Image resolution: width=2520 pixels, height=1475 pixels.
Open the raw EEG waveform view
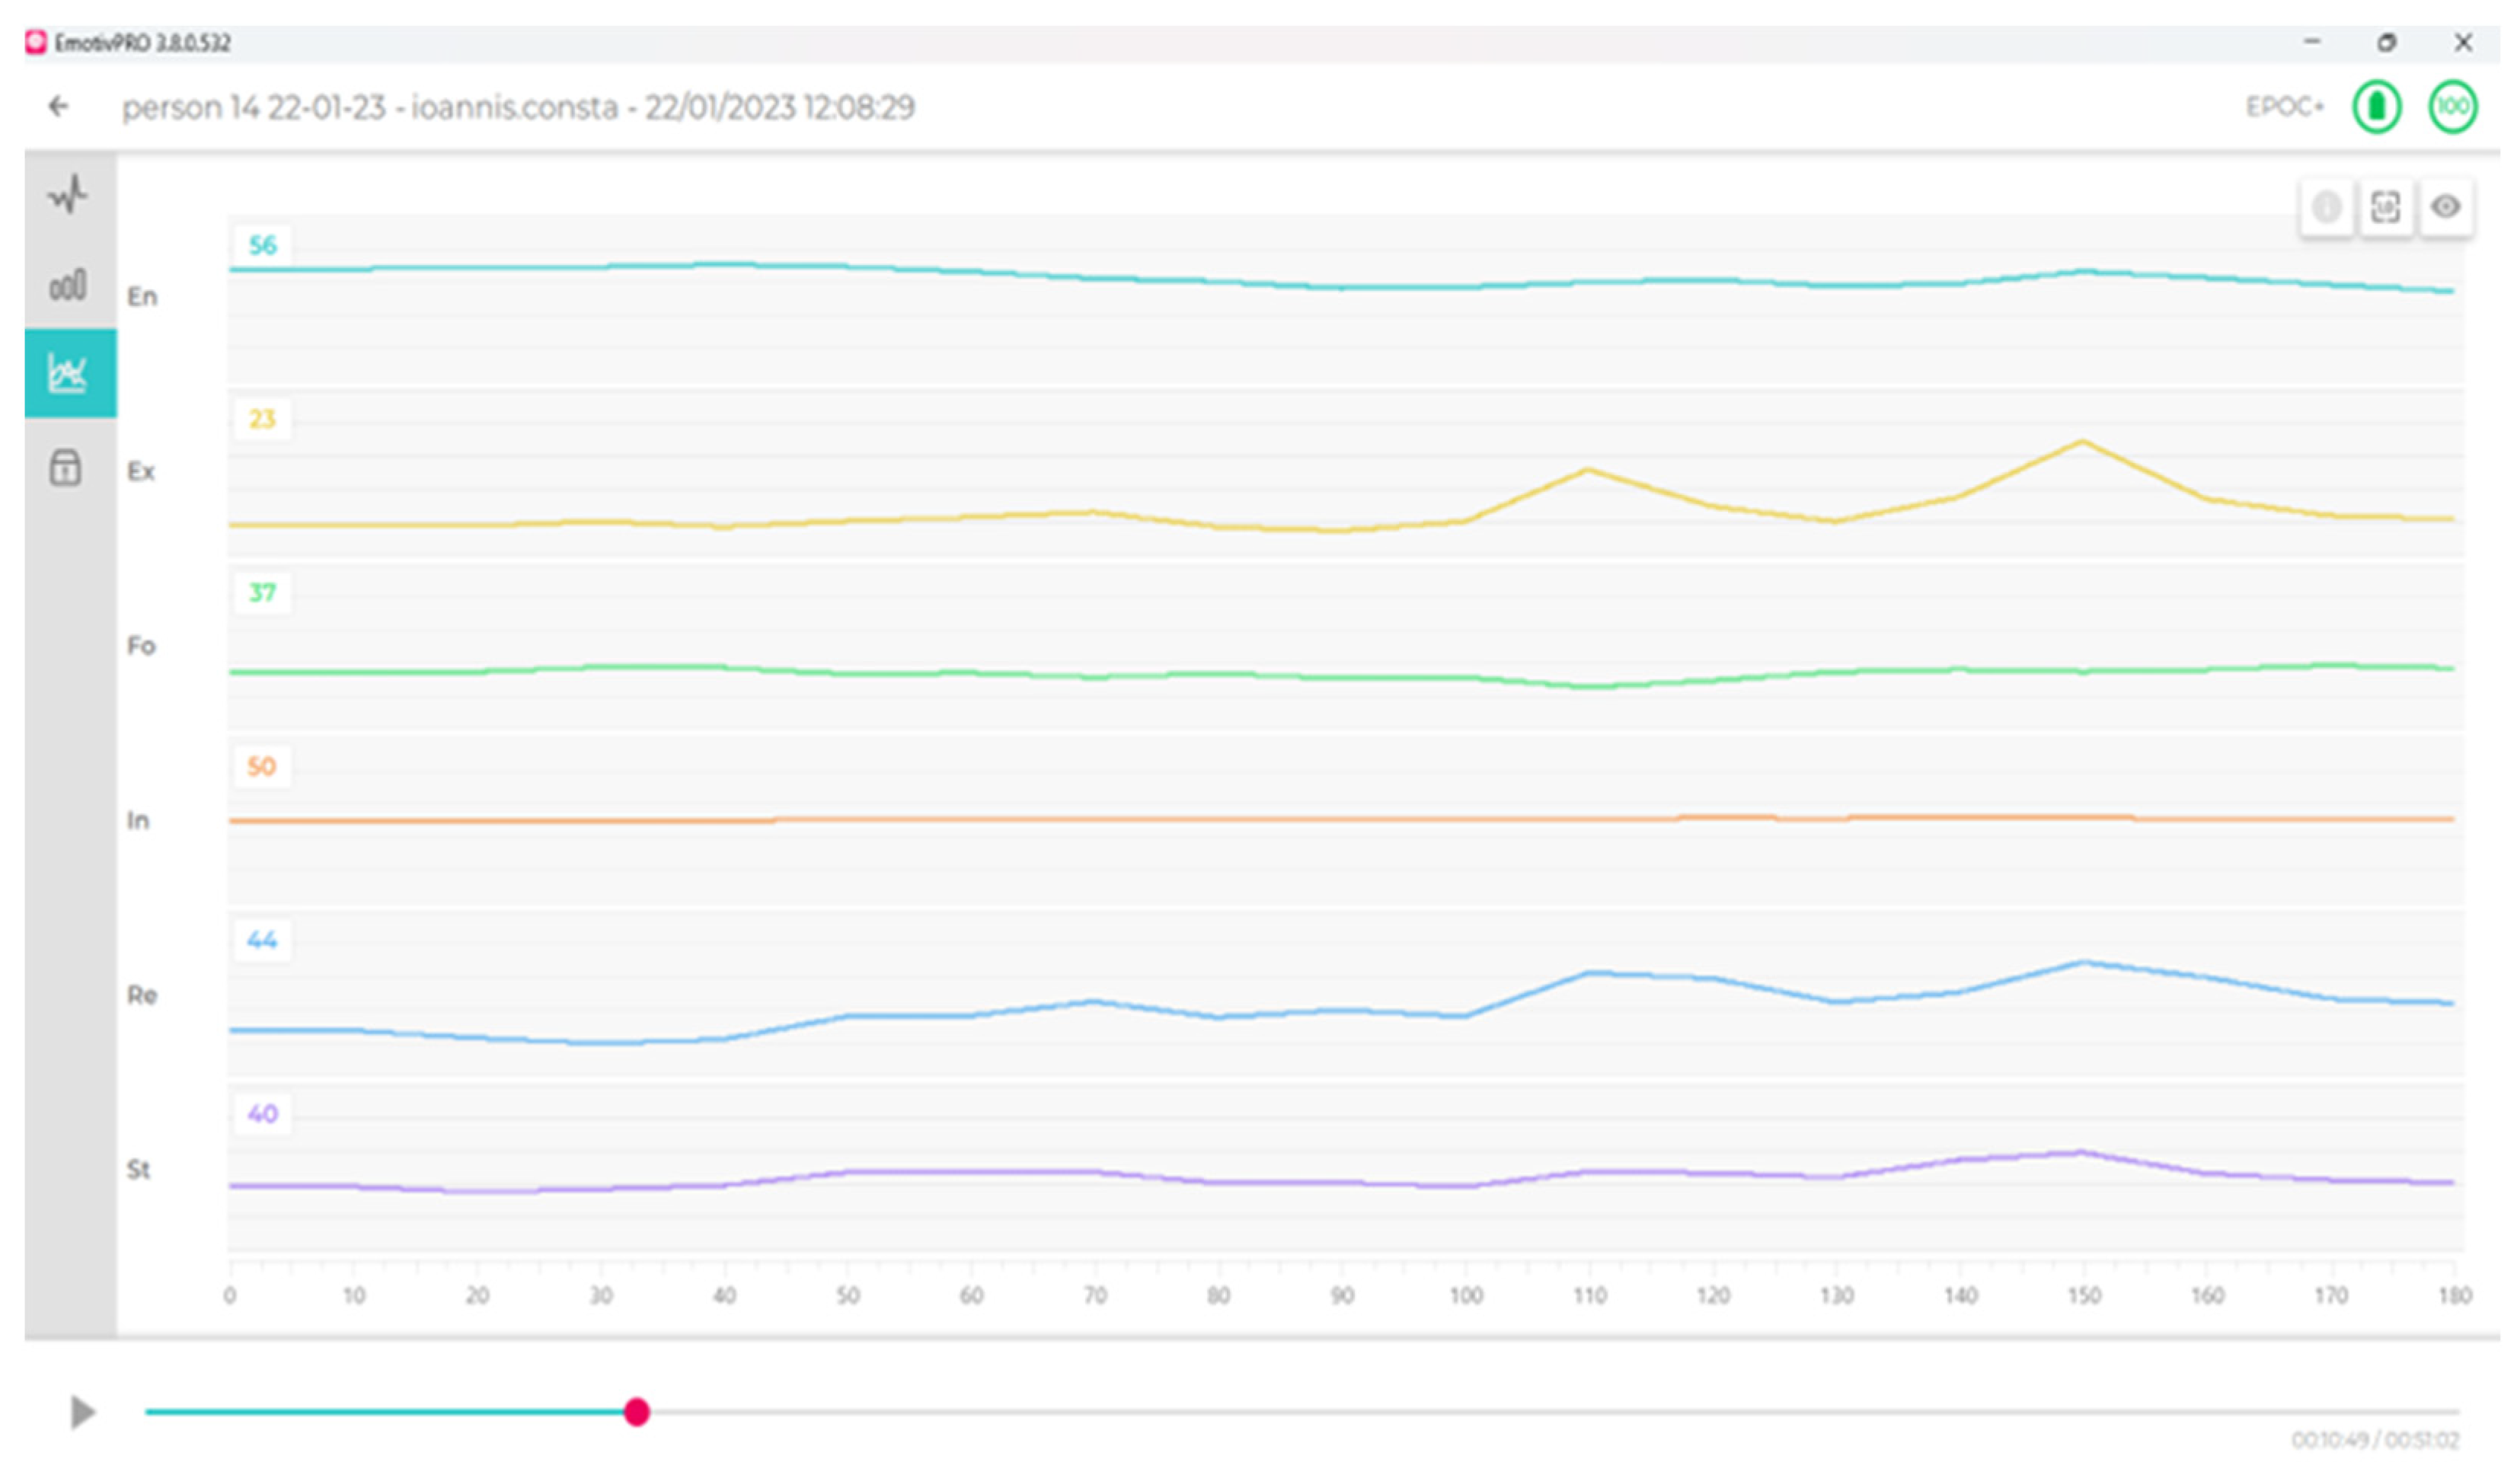coord(68,195)
